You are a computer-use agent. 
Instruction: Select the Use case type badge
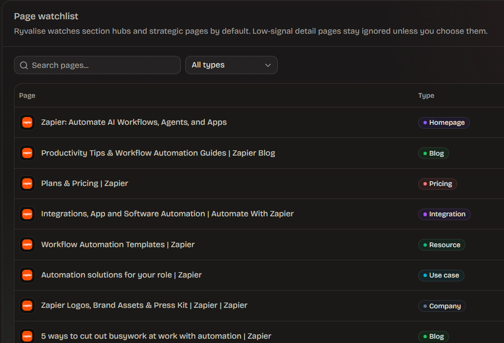[441, 275]
